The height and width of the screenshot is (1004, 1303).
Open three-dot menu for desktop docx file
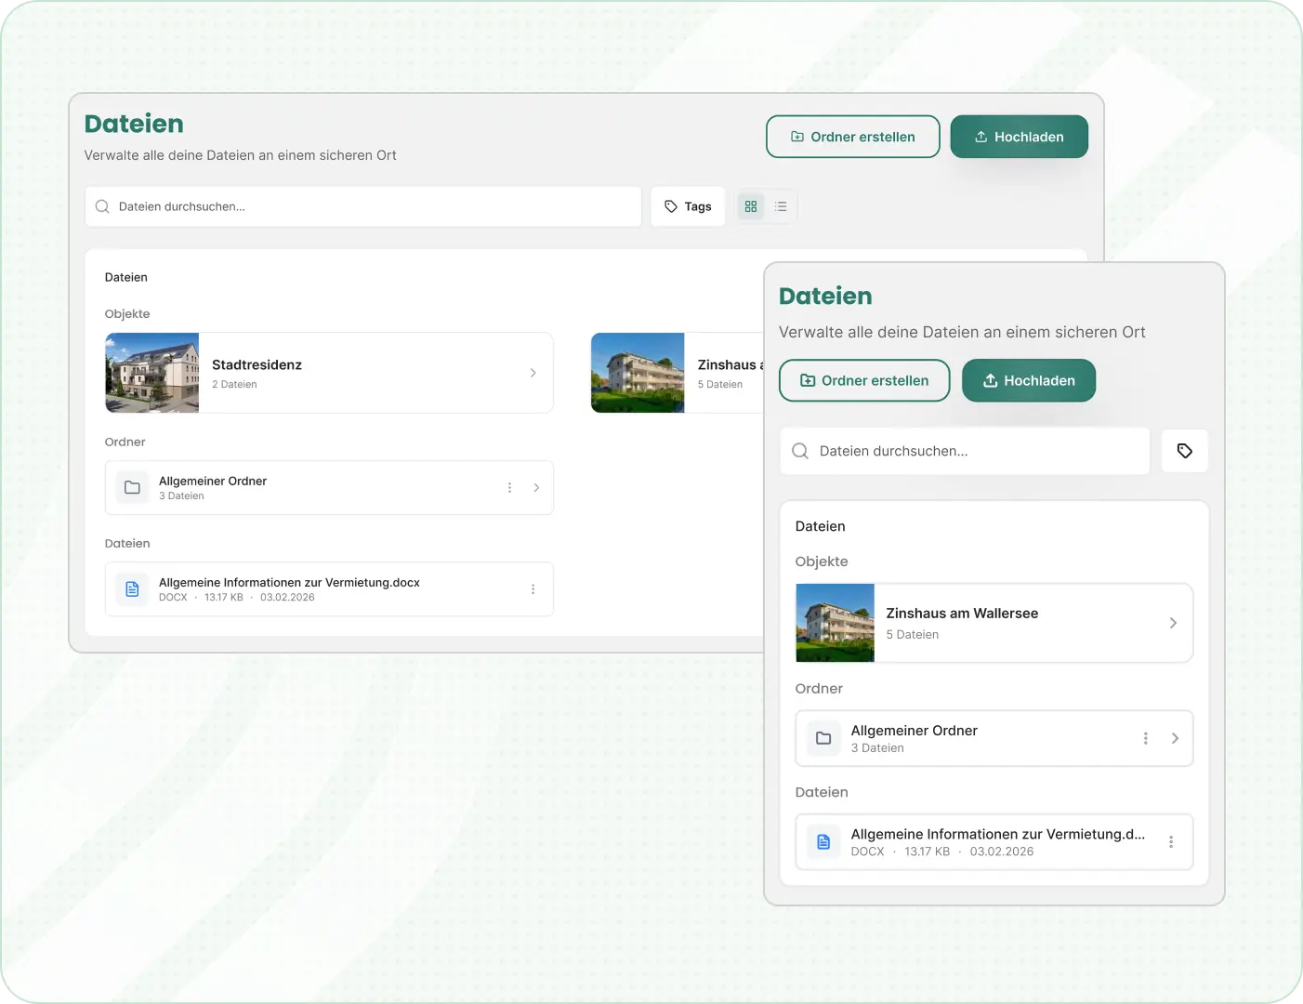coord(533,589)
